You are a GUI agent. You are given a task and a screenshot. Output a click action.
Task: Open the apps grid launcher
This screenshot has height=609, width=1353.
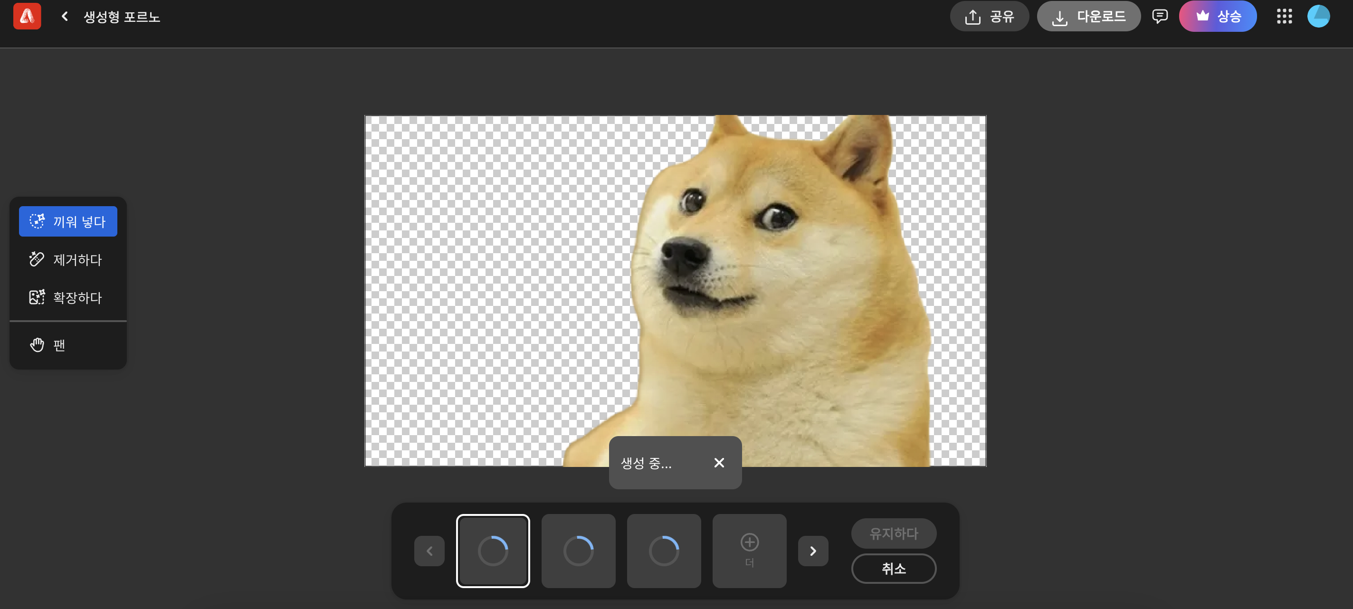pyautogui.click(x=1284, y=16)
